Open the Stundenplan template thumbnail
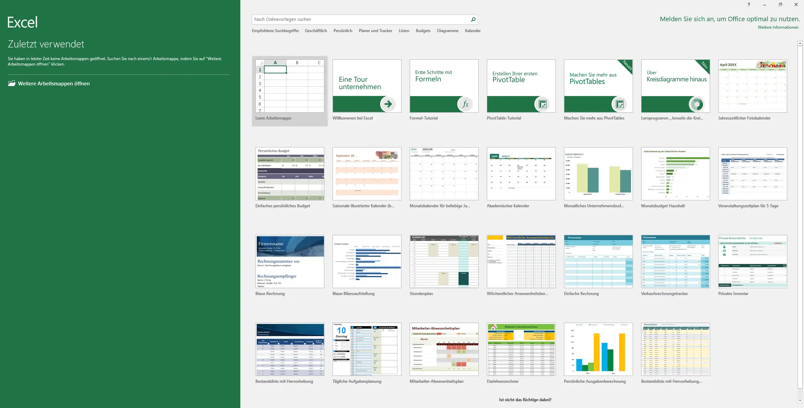Image resolution: width=804 pixels, height=408 pixels. coord(444,262)
